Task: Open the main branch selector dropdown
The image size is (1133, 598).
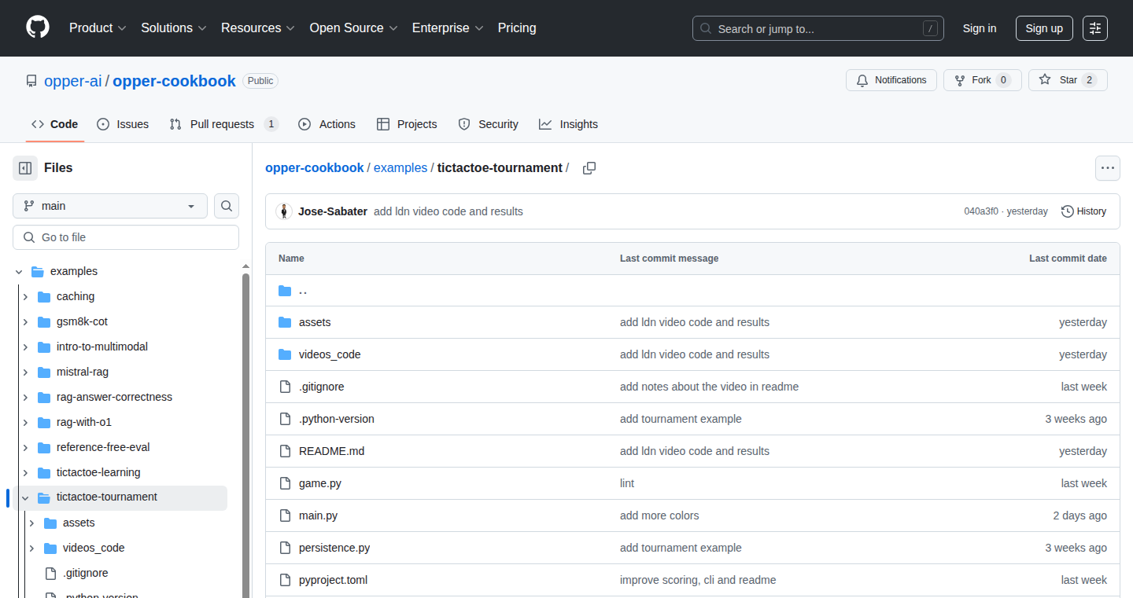Action: 110,206
